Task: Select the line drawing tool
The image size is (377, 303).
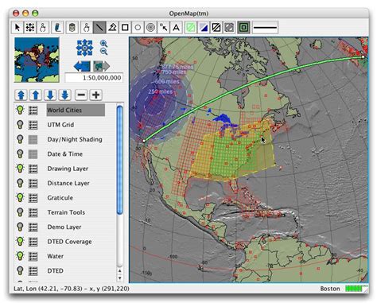Action: pyautogui.click(x=99, y=27)
